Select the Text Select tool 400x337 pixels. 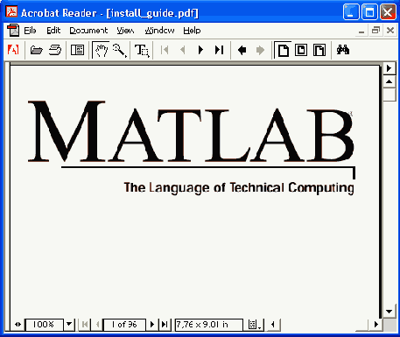click(142, 50)
